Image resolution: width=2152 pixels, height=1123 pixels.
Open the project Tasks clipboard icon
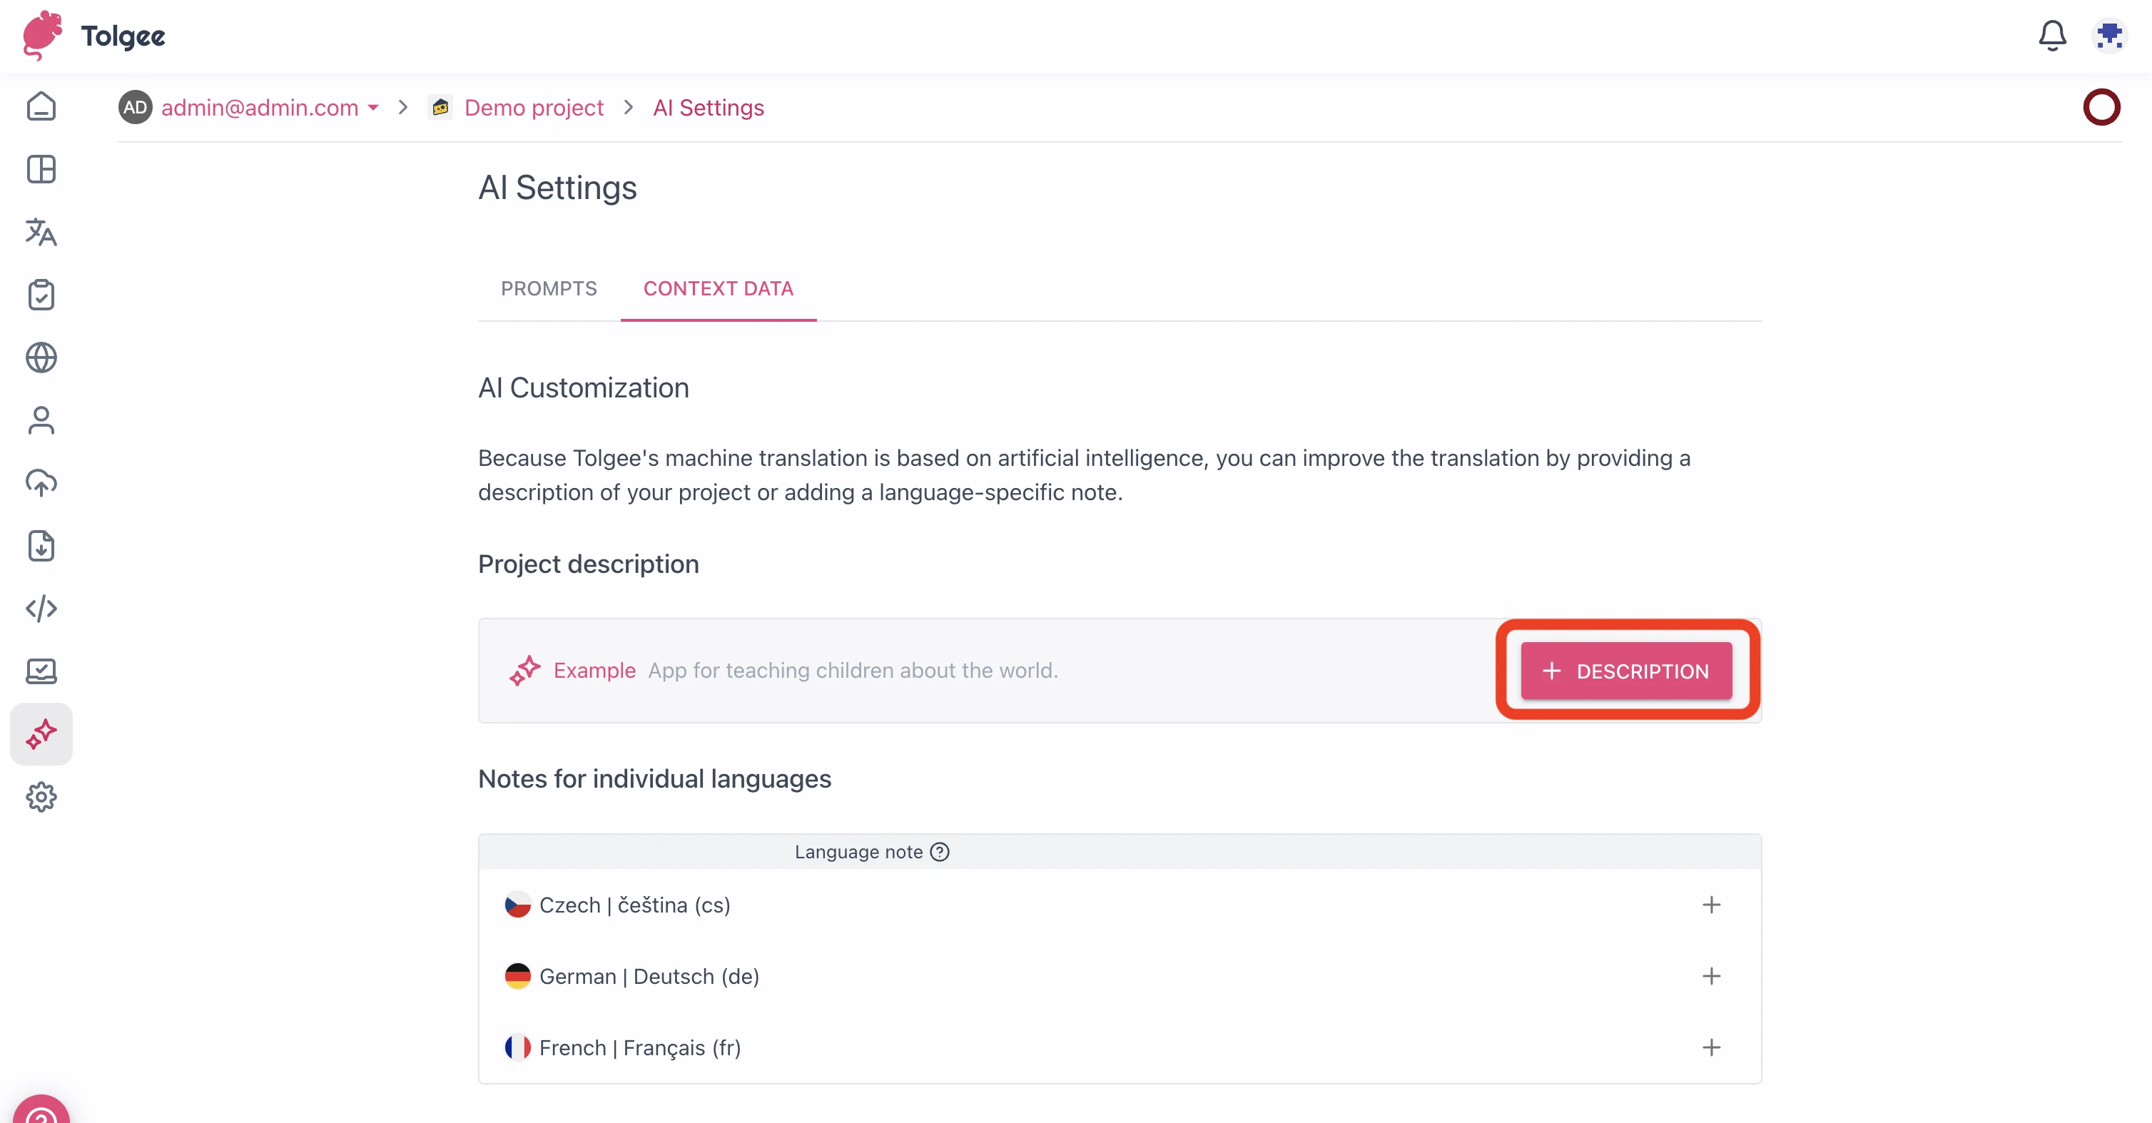(41, 294)
